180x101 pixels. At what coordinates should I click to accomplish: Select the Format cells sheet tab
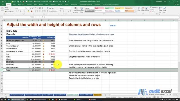[x=98, y=95]
